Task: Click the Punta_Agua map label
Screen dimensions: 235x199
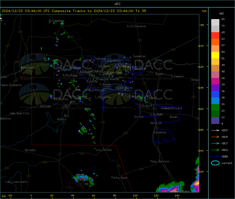Action: tap(119, 178)
